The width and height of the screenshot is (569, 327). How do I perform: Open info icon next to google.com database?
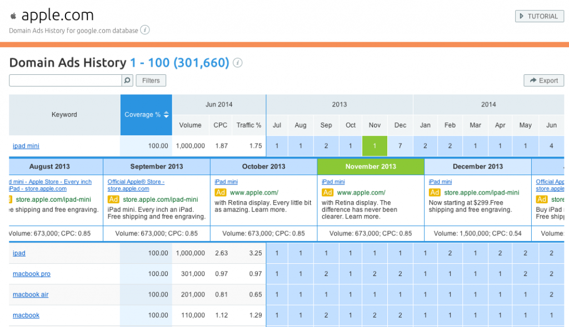145,30
